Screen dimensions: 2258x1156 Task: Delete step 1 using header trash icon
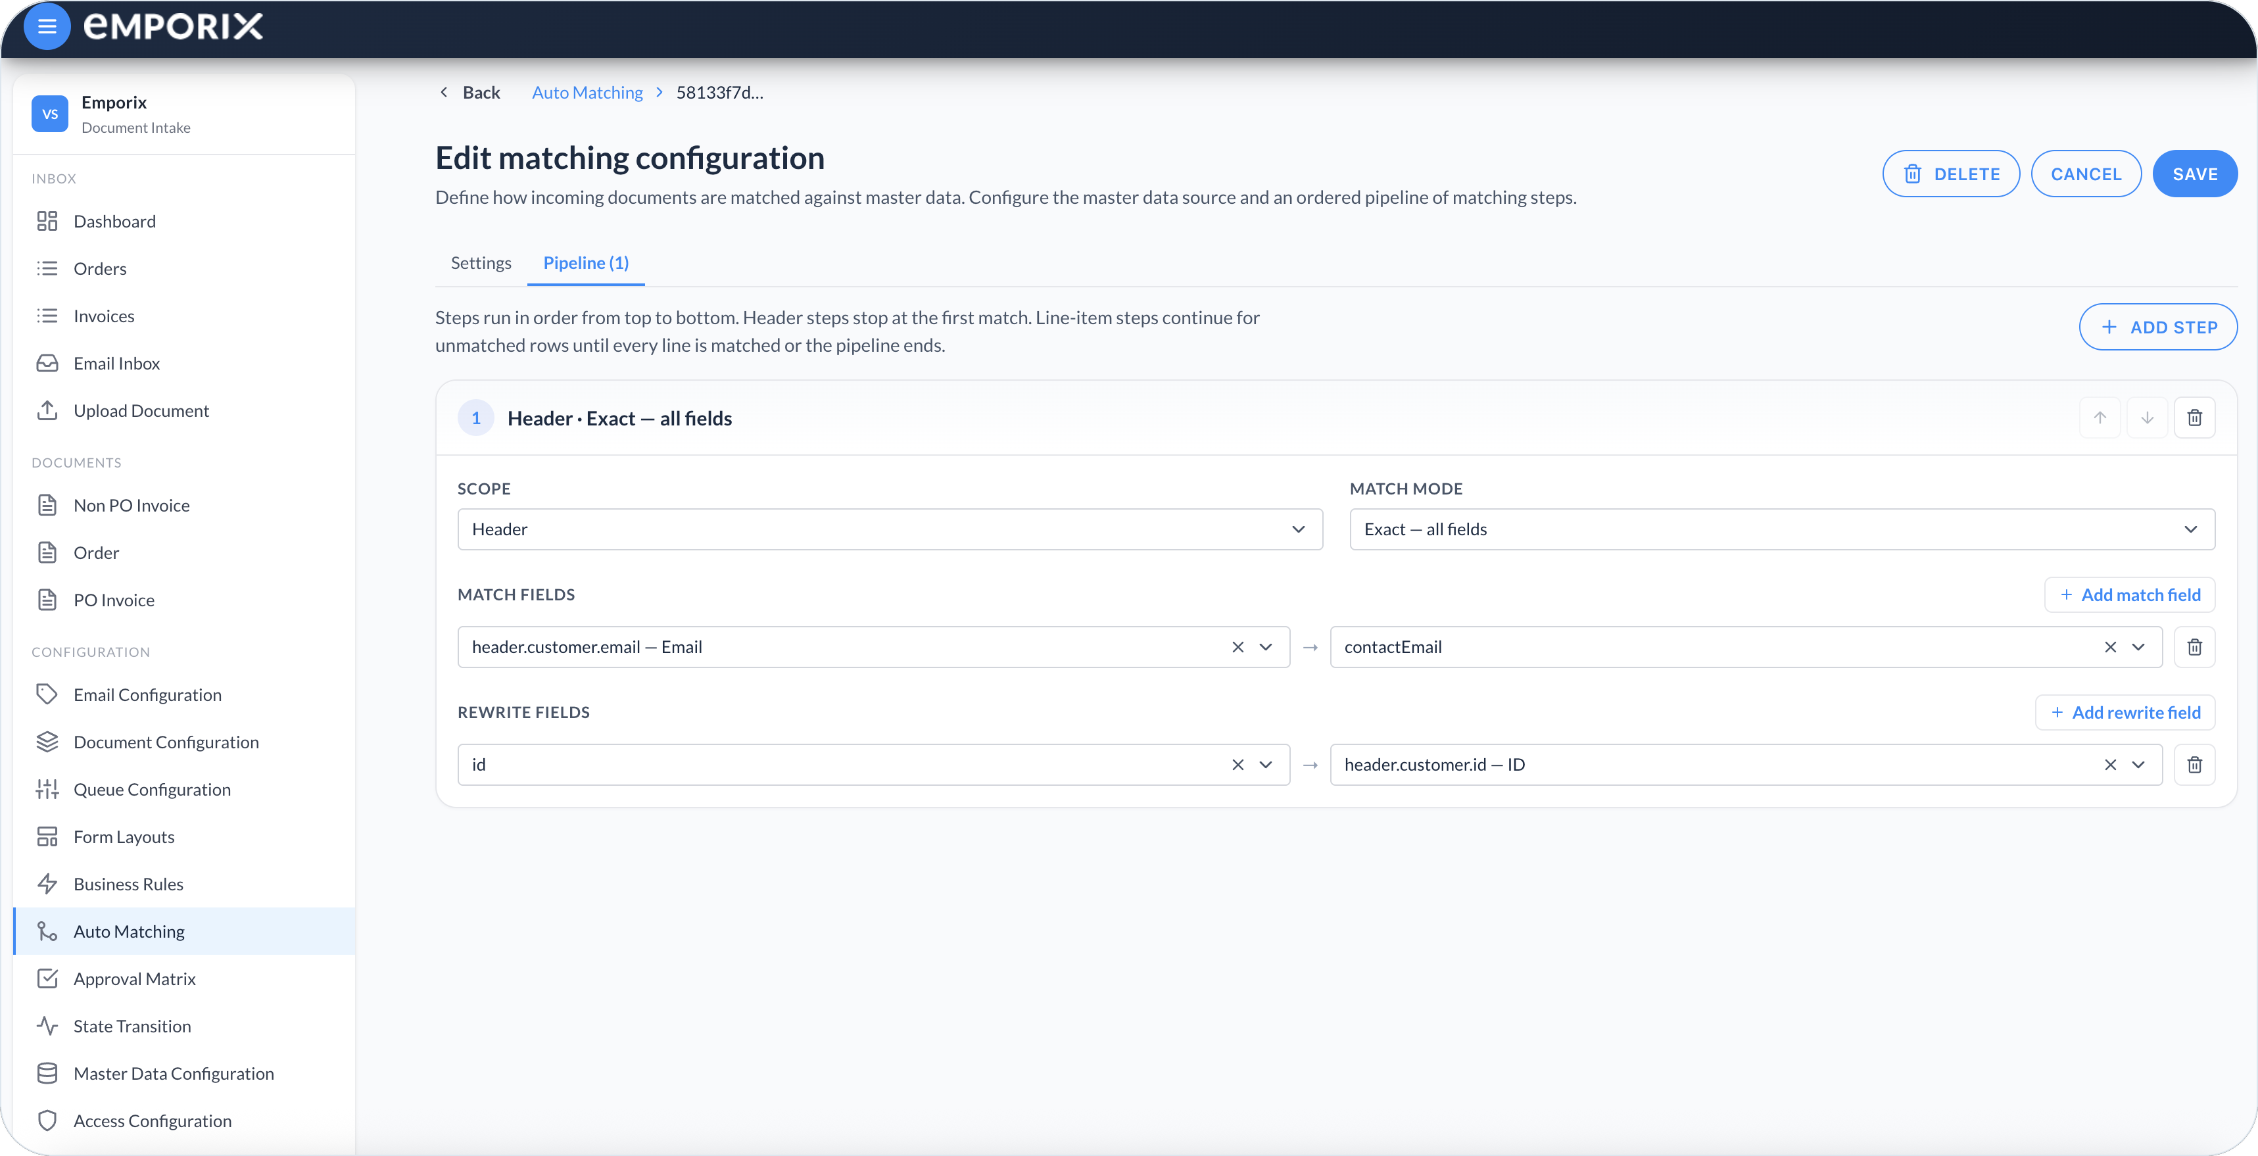(x=2194, y=418)
